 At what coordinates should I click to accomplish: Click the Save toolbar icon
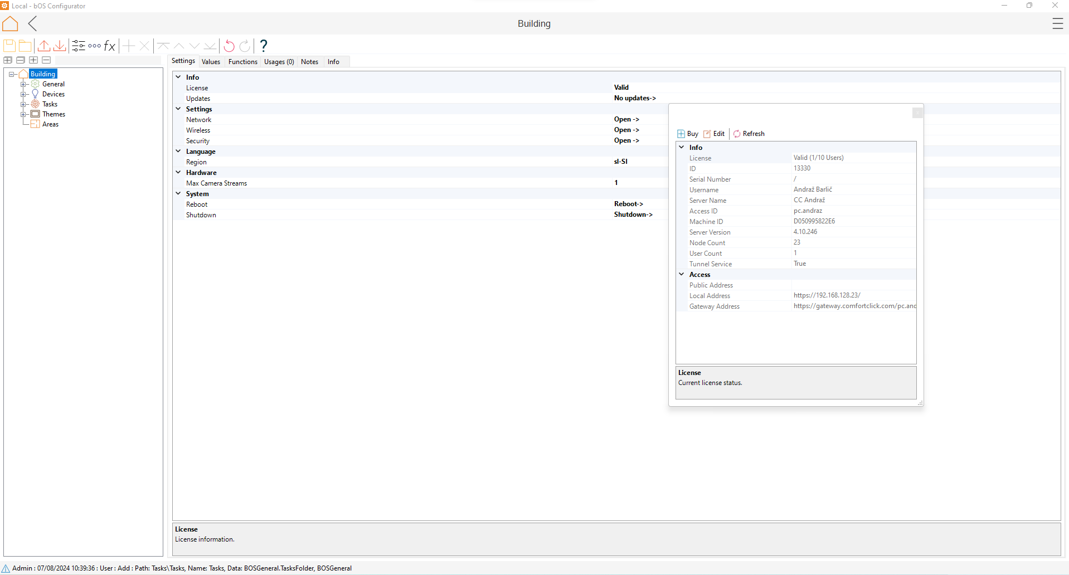pos(9,46)
